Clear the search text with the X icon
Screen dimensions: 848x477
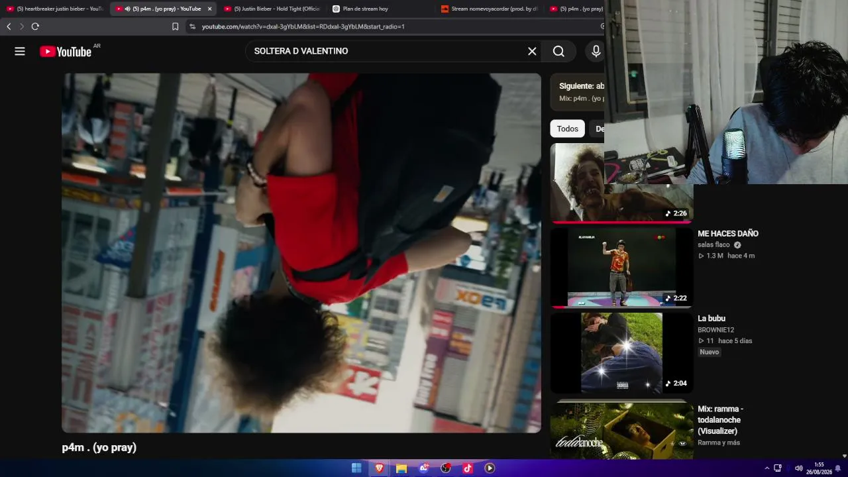[x=532, y=51]
